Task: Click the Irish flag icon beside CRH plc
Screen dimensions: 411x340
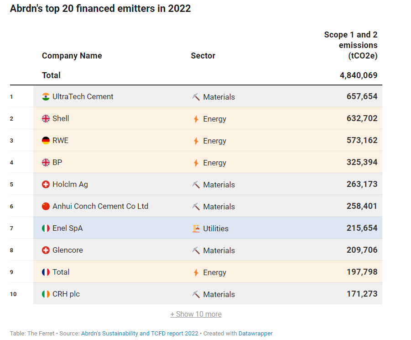Action: (x=46, y=294)
